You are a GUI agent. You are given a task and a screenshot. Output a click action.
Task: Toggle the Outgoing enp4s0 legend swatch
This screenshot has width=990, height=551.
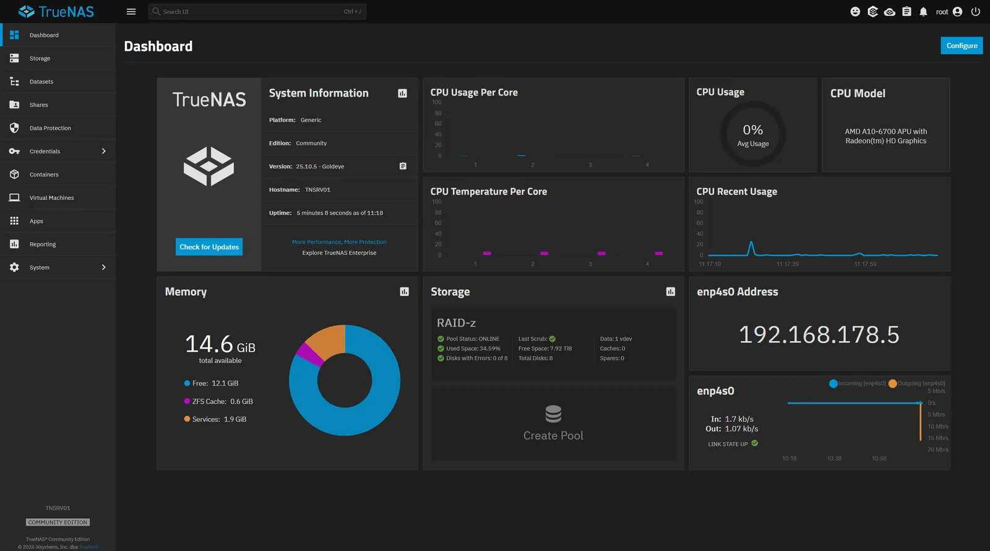point(893,384)
